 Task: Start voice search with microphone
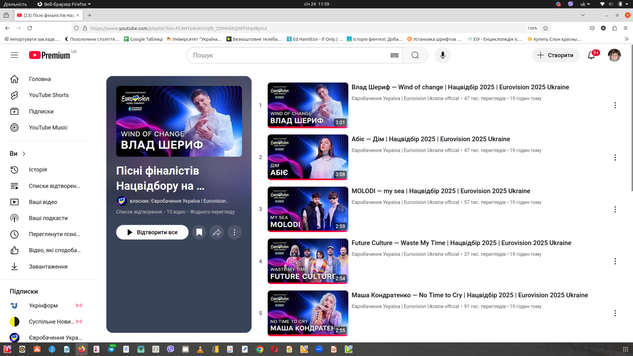pos(442,55)
